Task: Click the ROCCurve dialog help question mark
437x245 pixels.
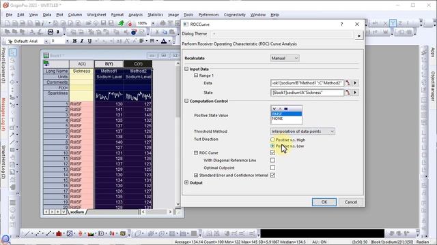Action: click(341, 24)
